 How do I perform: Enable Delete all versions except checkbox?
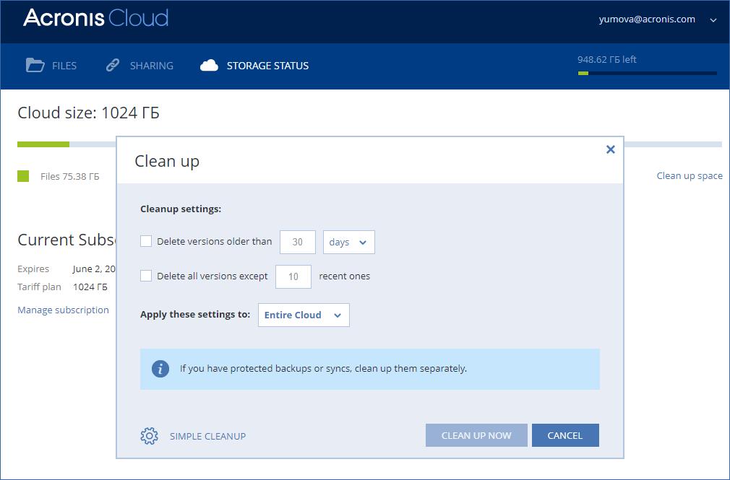point(146,276)
